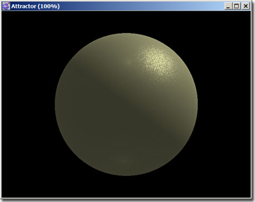Click the faint glow near sphere bottom

click(x=123, y=161)
